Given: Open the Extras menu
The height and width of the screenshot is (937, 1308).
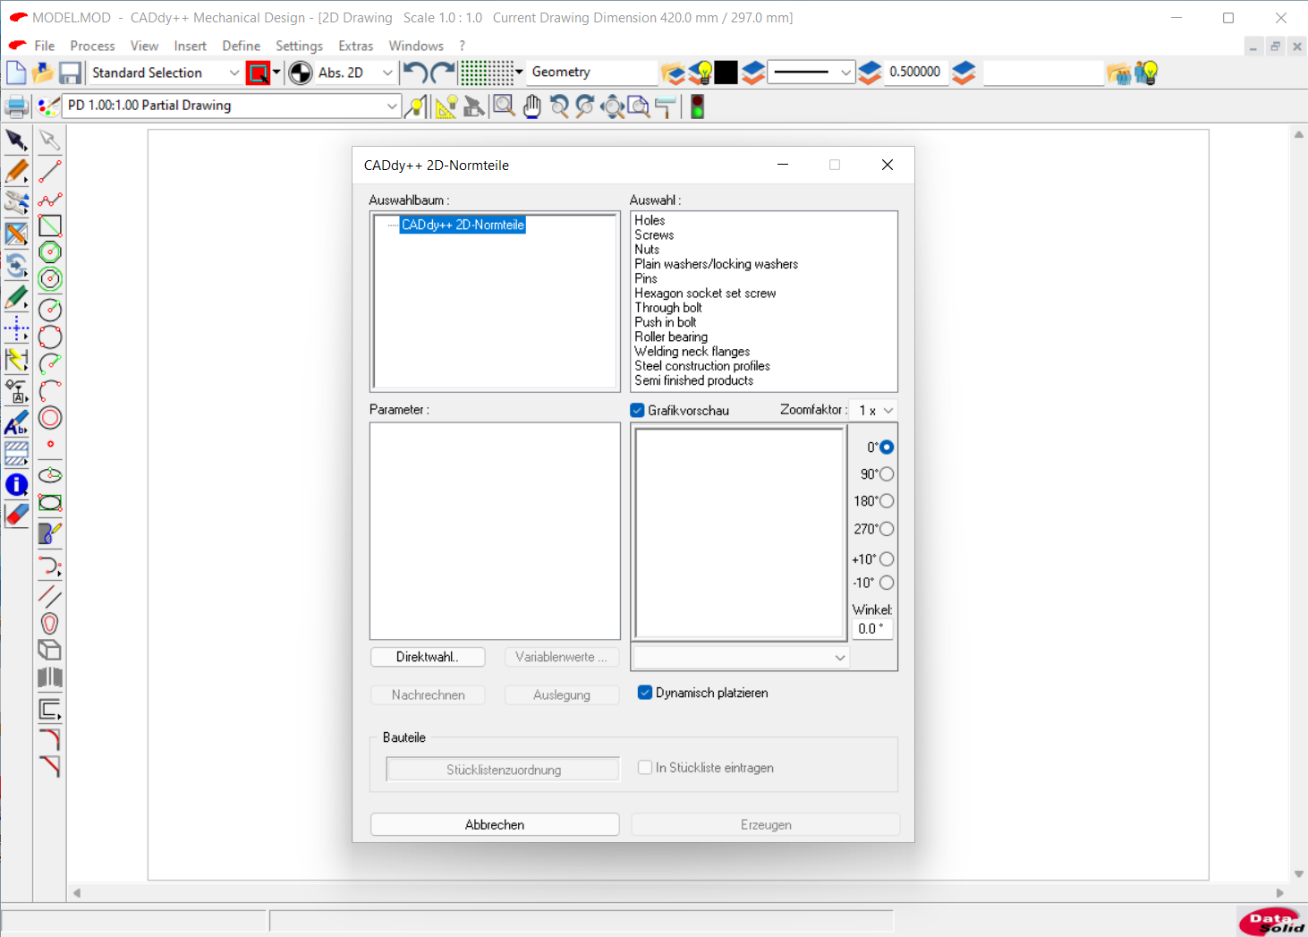Looking at the screenshot, I should pyautogui.click(x=355, y=46).
